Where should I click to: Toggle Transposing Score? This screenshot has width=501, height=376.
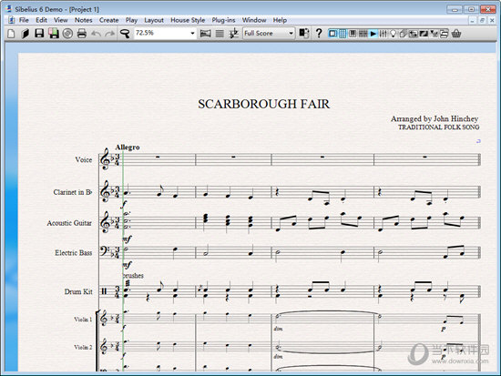pyautogui.click(x=234, y=33)
